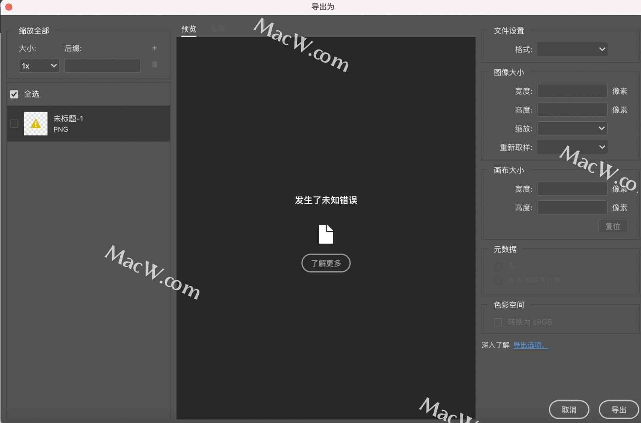Click the 取消 button
This screenshot has width=641, height=423.
point(569,410)
